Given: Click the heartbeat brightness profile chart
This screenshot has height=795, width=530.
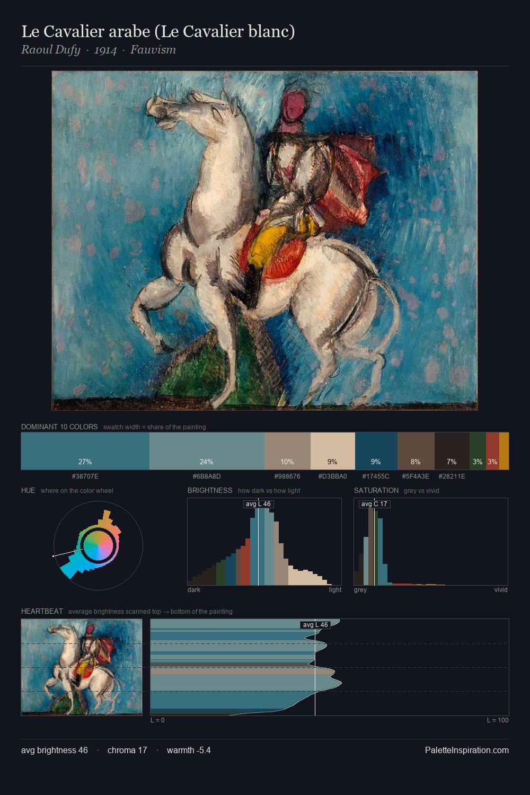Looking at the screenshot, I should (330, 667).
